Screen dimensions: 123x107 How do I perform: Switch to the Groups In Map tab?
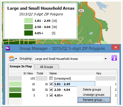coord(21,66)
